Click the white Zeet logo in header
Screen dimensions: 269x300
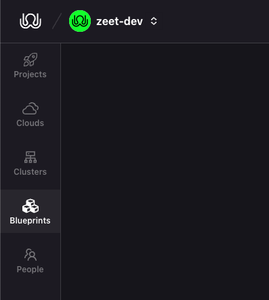[30, 21]
